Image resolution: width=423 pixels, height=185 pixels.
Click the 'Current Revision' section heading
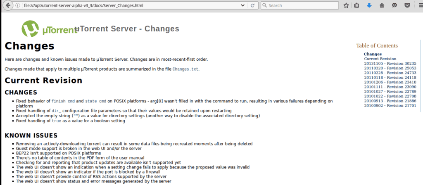pyautogui.click(x=43, y=81)
